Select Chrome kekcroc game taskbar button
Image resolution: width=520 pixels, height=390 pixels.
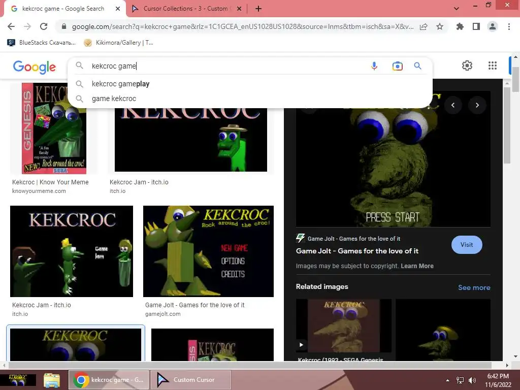click(x=109, y=380)
